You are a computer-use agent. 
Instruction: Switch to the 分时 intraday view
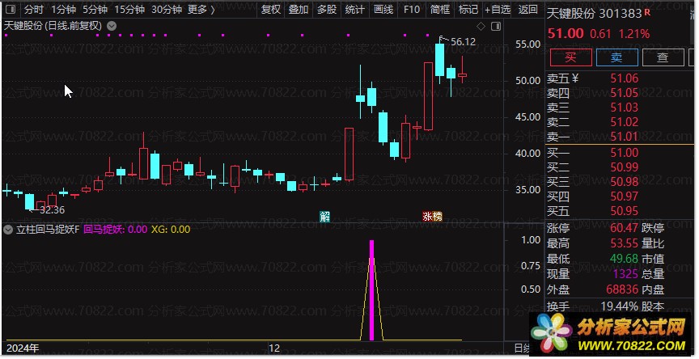pos(33,10)
